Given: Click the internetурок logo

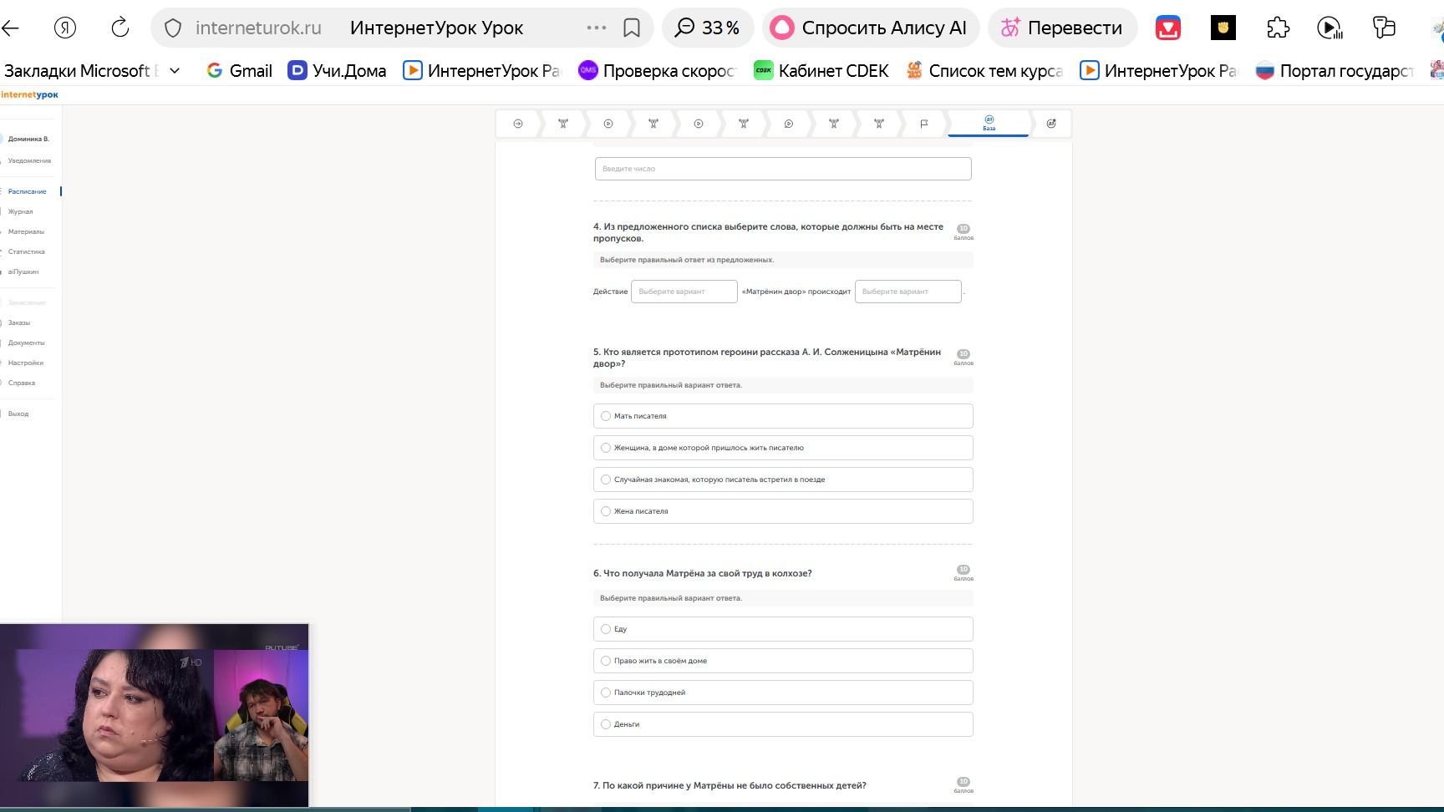Looking at the screenshot, I should pos(29,94).
